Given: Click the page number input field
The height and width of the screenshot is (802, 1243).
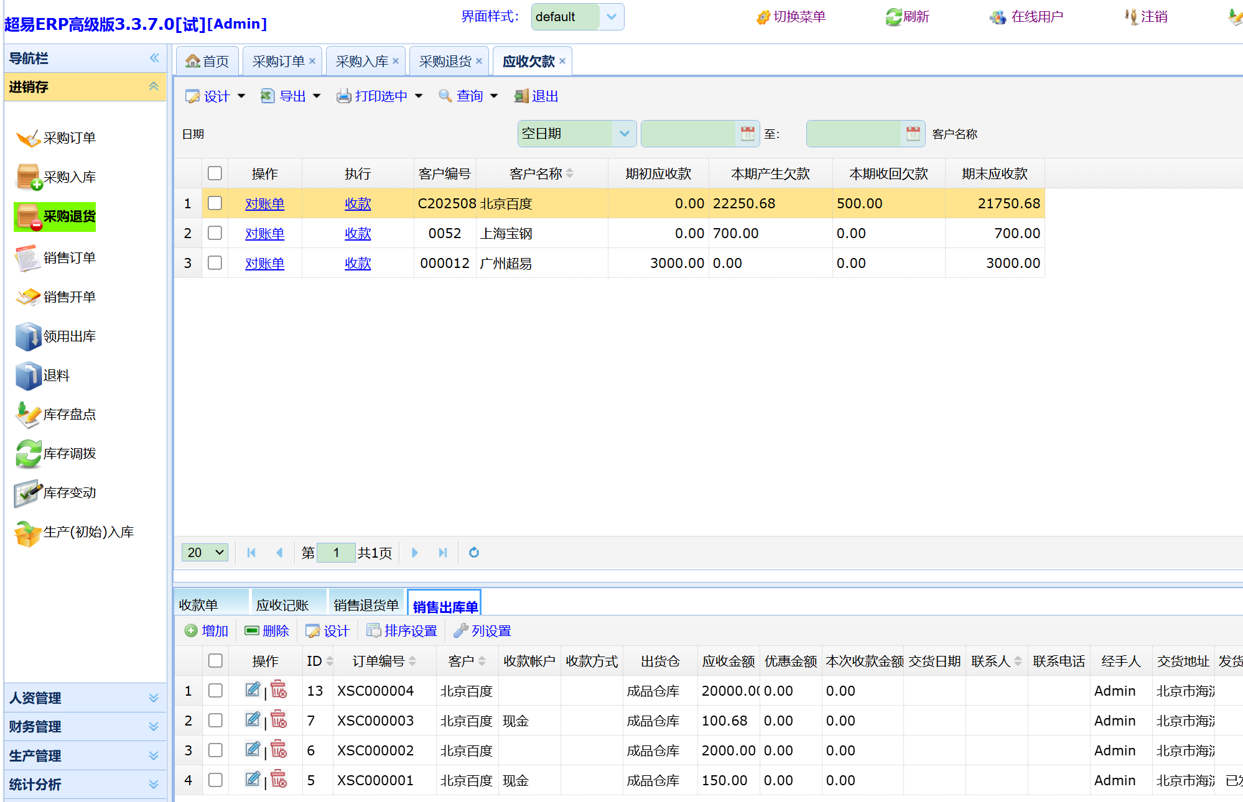Looking at the screenshot, I should 336,553.
